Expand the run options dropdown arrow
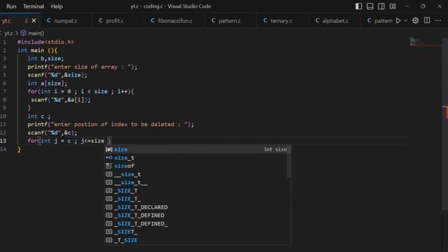The width and height of the screenshot is (448, 252). (405, 20)
